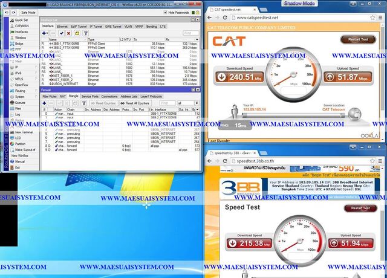Open Chrome menu in 3BB speedtest window

pyautogui.click(x=380, y=161)
